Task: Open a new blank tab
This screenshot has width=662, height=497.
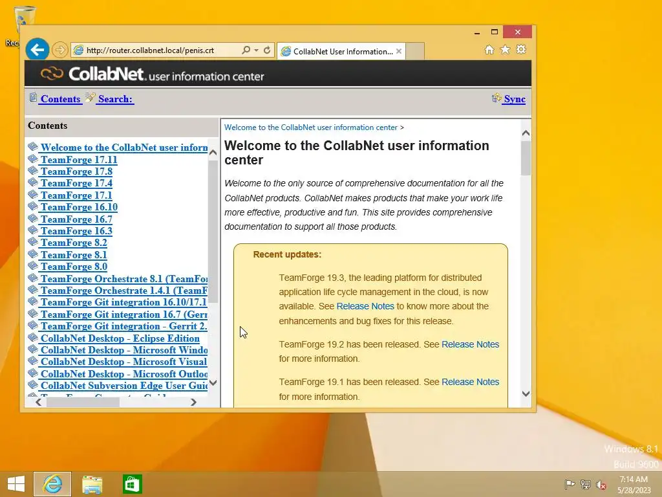Action: 415,51
